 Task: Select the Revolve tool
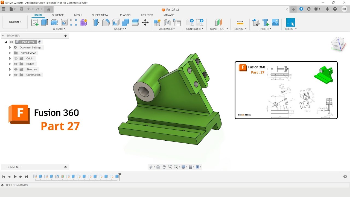[x=54, y=22]
